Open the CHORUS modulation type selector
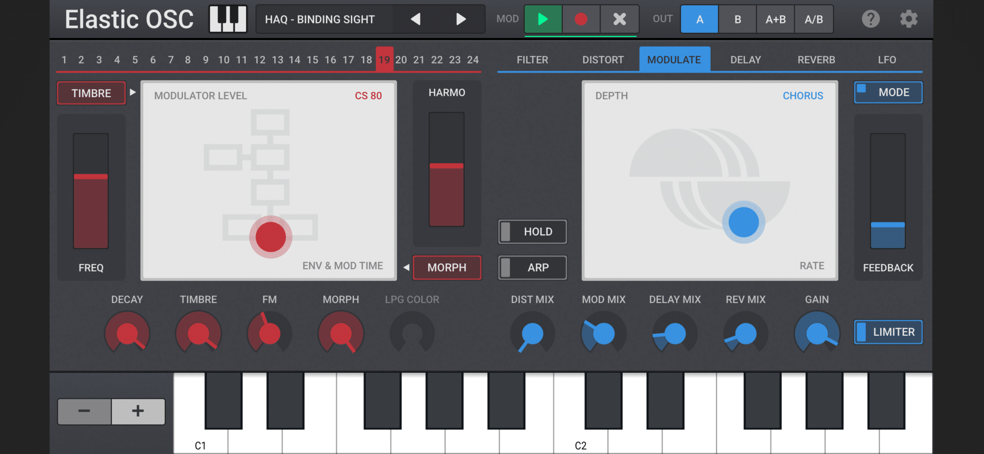 802,96
